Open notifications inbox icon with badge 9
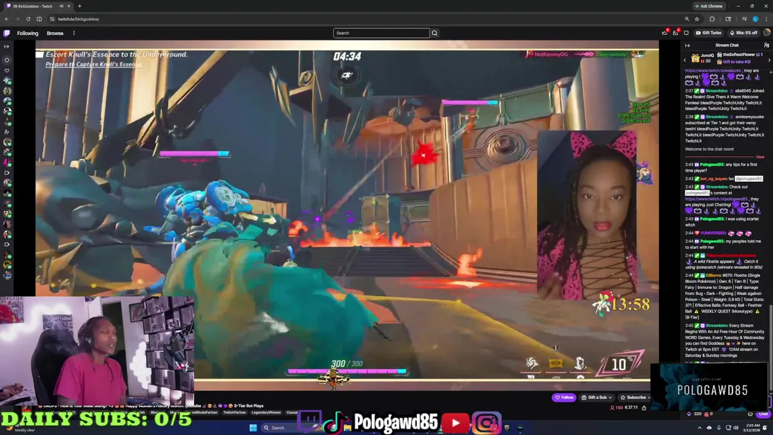Image resolution: width=773 pixels, height=435 pixels. click(x=675, y=33)
